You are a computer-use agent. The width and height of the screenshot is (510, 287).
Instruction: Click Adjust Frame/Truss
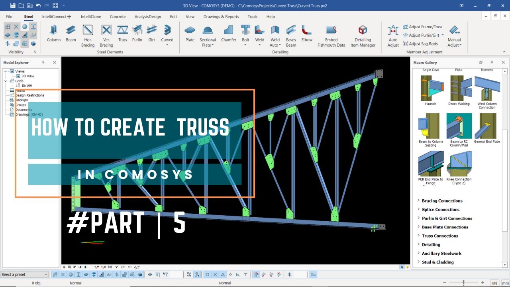point(423,27)
